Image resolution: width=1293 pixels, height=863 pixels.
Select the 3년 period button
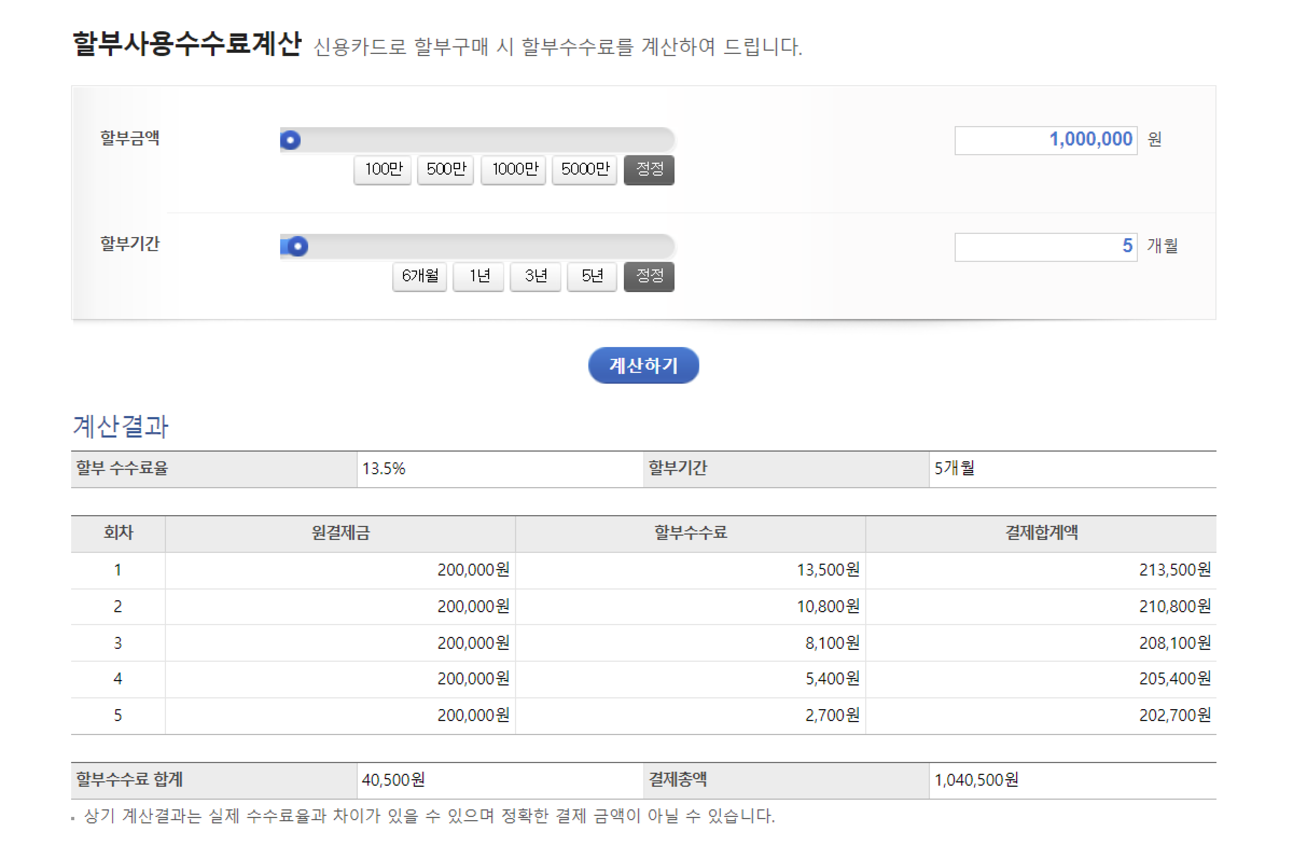(535, 276)
